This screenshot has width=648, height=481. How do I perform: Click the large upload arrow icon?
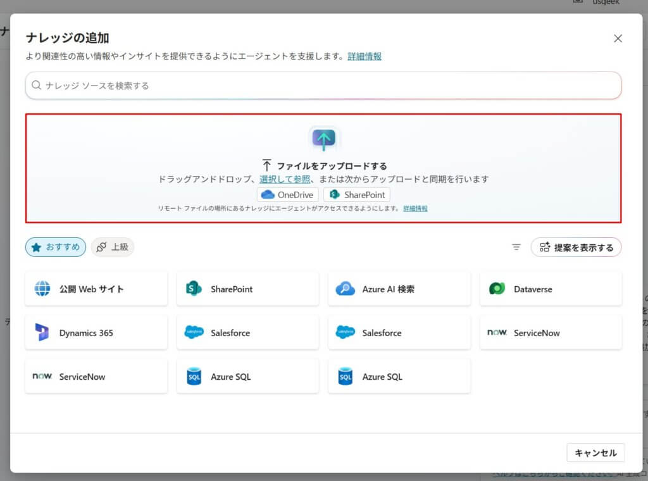click(x=323, y=139)
